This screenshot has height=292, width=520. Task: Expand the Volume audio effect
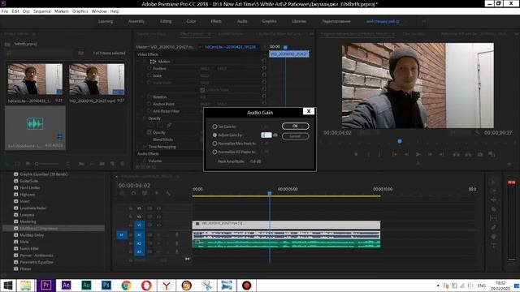tap(145, 161)
